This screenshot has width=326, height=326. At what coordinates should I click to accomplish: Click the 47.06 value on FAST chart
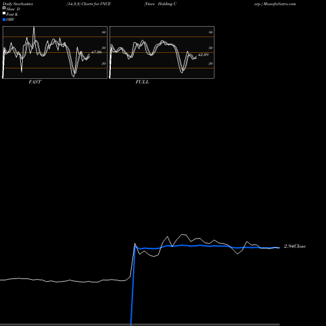pos(96,52)
